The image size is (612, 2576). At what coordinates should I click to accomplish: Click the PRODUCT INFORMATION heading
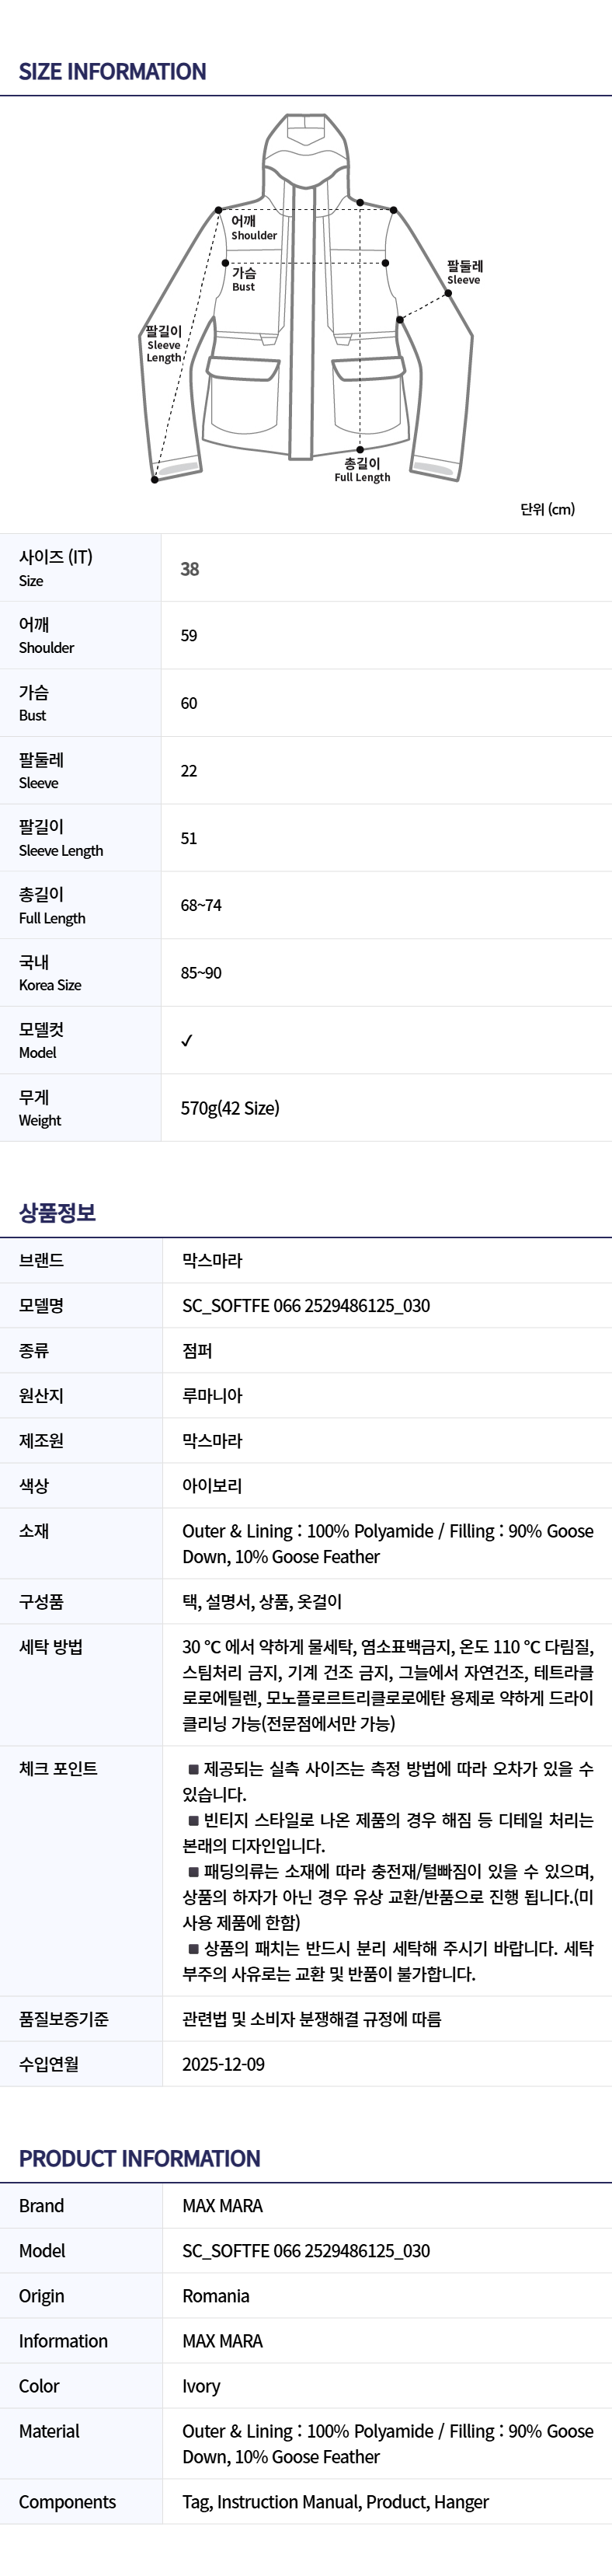coord(139,2159)
